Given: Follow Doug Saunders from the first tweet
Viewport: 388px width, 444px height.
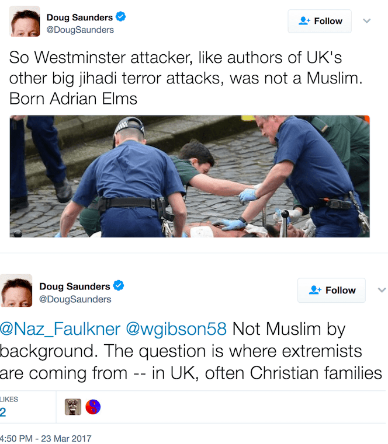Looking at the screenshot, I should [x=320, y=21].
